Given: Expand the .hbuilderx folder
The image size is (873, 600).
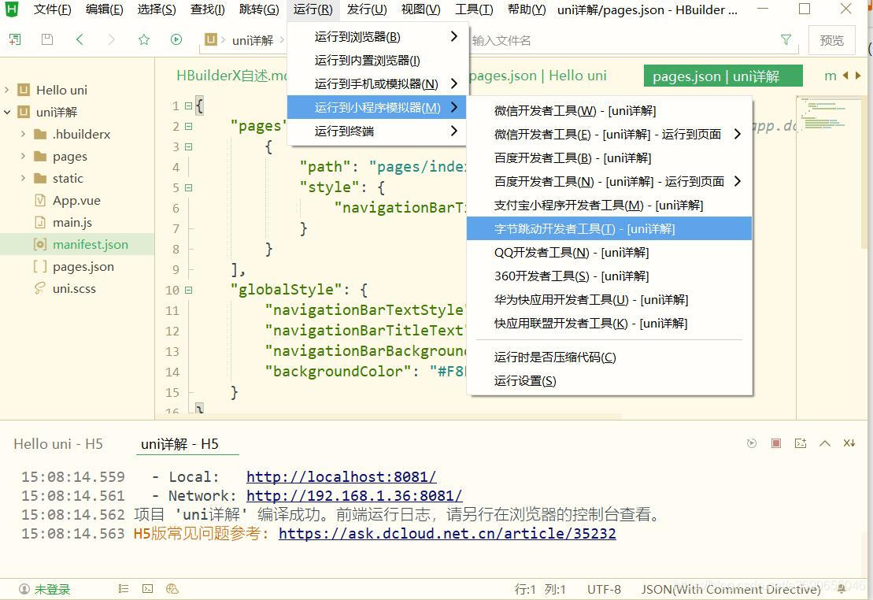Looking at the screenshot, I should (23, 134).
